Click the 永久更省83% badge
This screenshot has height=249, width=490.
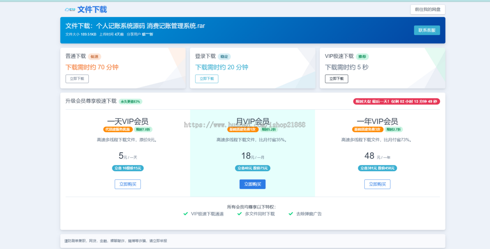click(131, 101)
